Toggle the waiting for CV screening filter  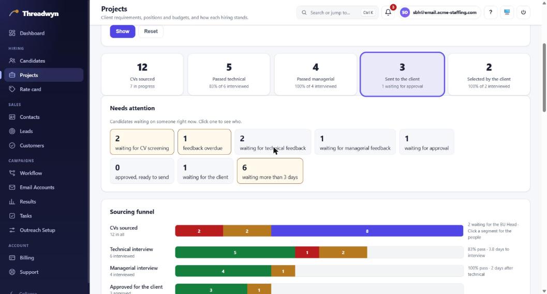pyautogui.click(x=142, y=142)
